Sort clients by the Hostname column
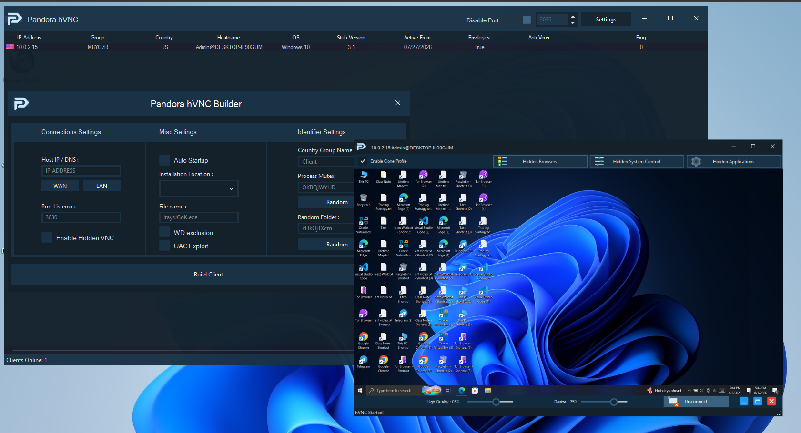The image size is (801, 433). coord(229,38)
